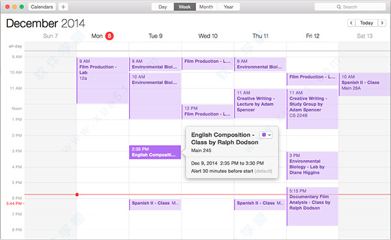Viewport: 391px width, 240px height.
Task: Click the purple calendar color swatch
Action: [264, 135]
